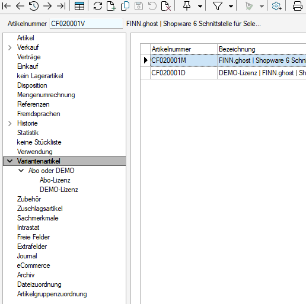Go to previous record arrow
Screen dimensions: 306x304
(x=20, y=6)
